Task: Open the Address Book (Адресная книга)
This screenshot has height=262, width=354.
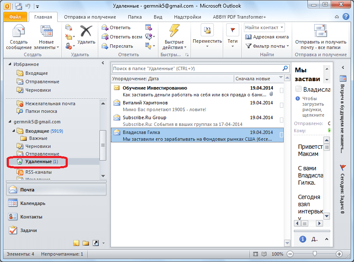Action: [266, 37]
